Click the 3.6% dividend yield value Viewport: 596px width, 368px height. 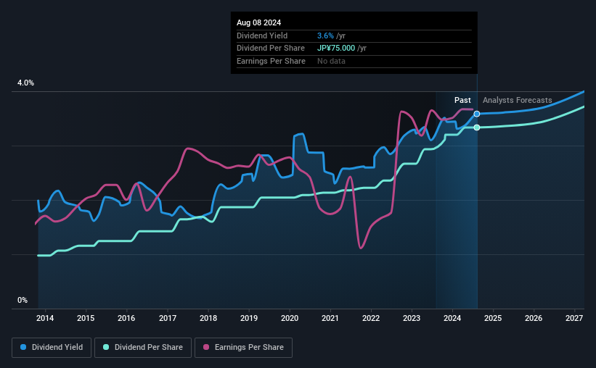[x=325, y=35]
